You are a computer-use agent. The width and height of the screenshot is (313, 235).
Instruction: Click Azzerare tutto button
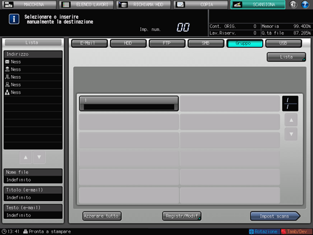(x=102, y=216)
